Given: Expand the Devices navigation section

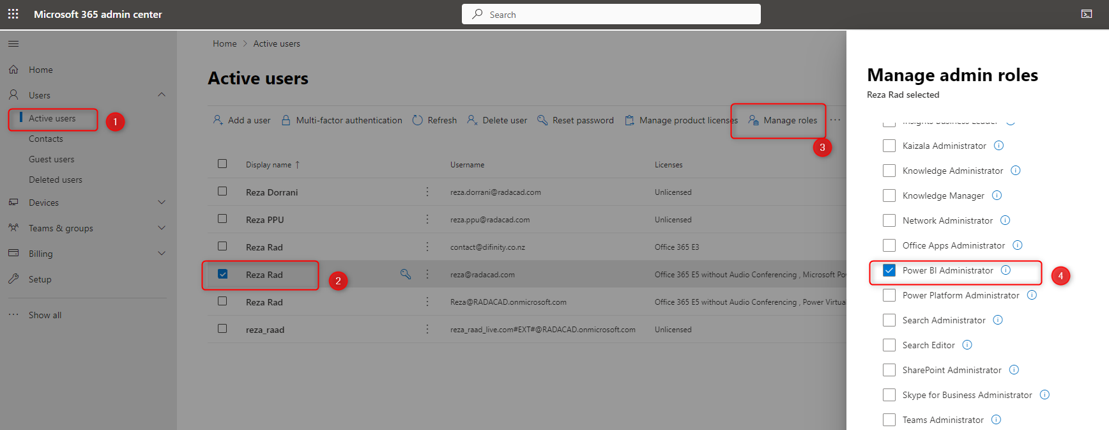Looking at the screenshot, I should pyautogui.click(x=162, y=203).
